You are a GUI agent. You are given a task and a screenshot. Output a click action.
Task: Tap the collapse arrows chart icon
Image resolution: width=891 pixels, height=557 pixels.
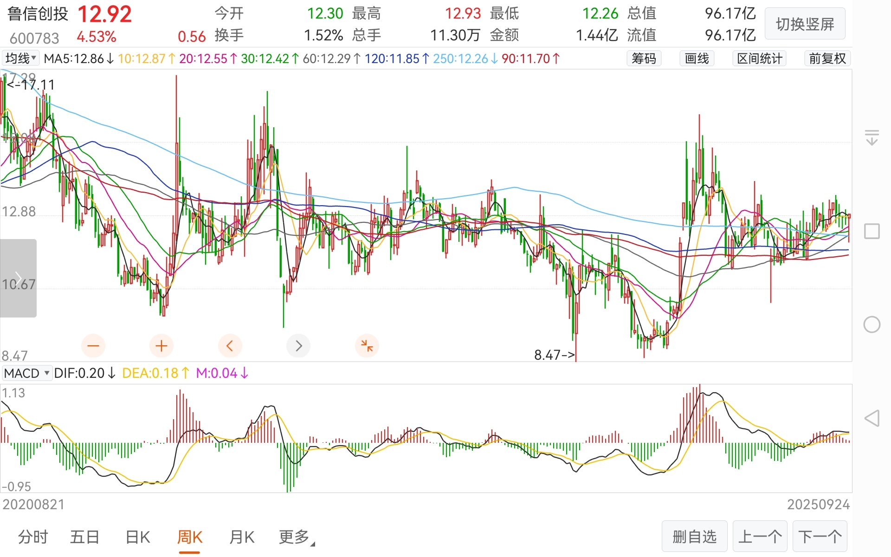[367, 346]
